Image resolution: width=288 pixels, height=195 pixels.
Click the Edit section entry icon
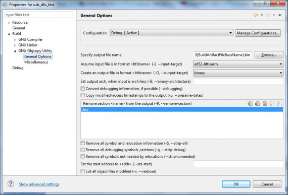264,104
